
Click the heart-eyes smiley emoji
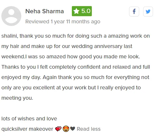[x=66, y=129]
